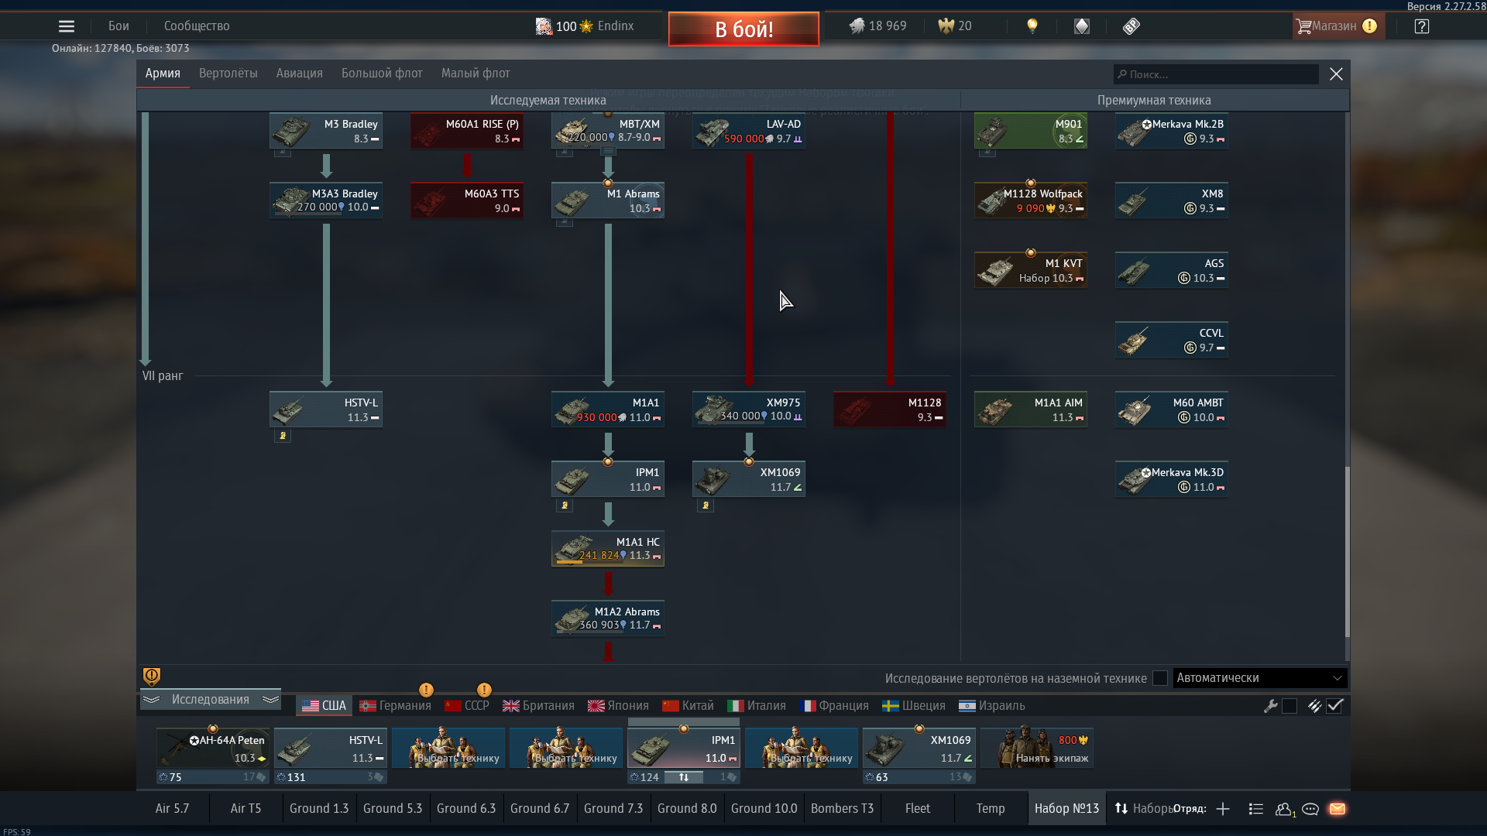
Task: Click the small badge icon under IPM1 tree card
Action: [565, 505]
